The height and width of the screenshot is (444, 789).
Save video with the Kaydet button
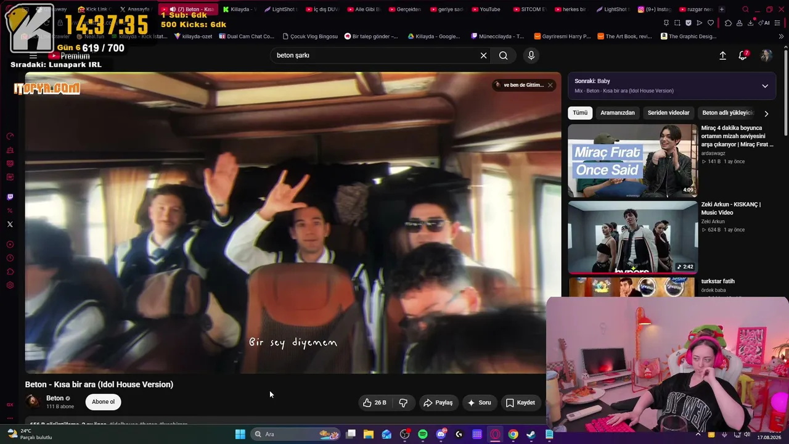520,403
